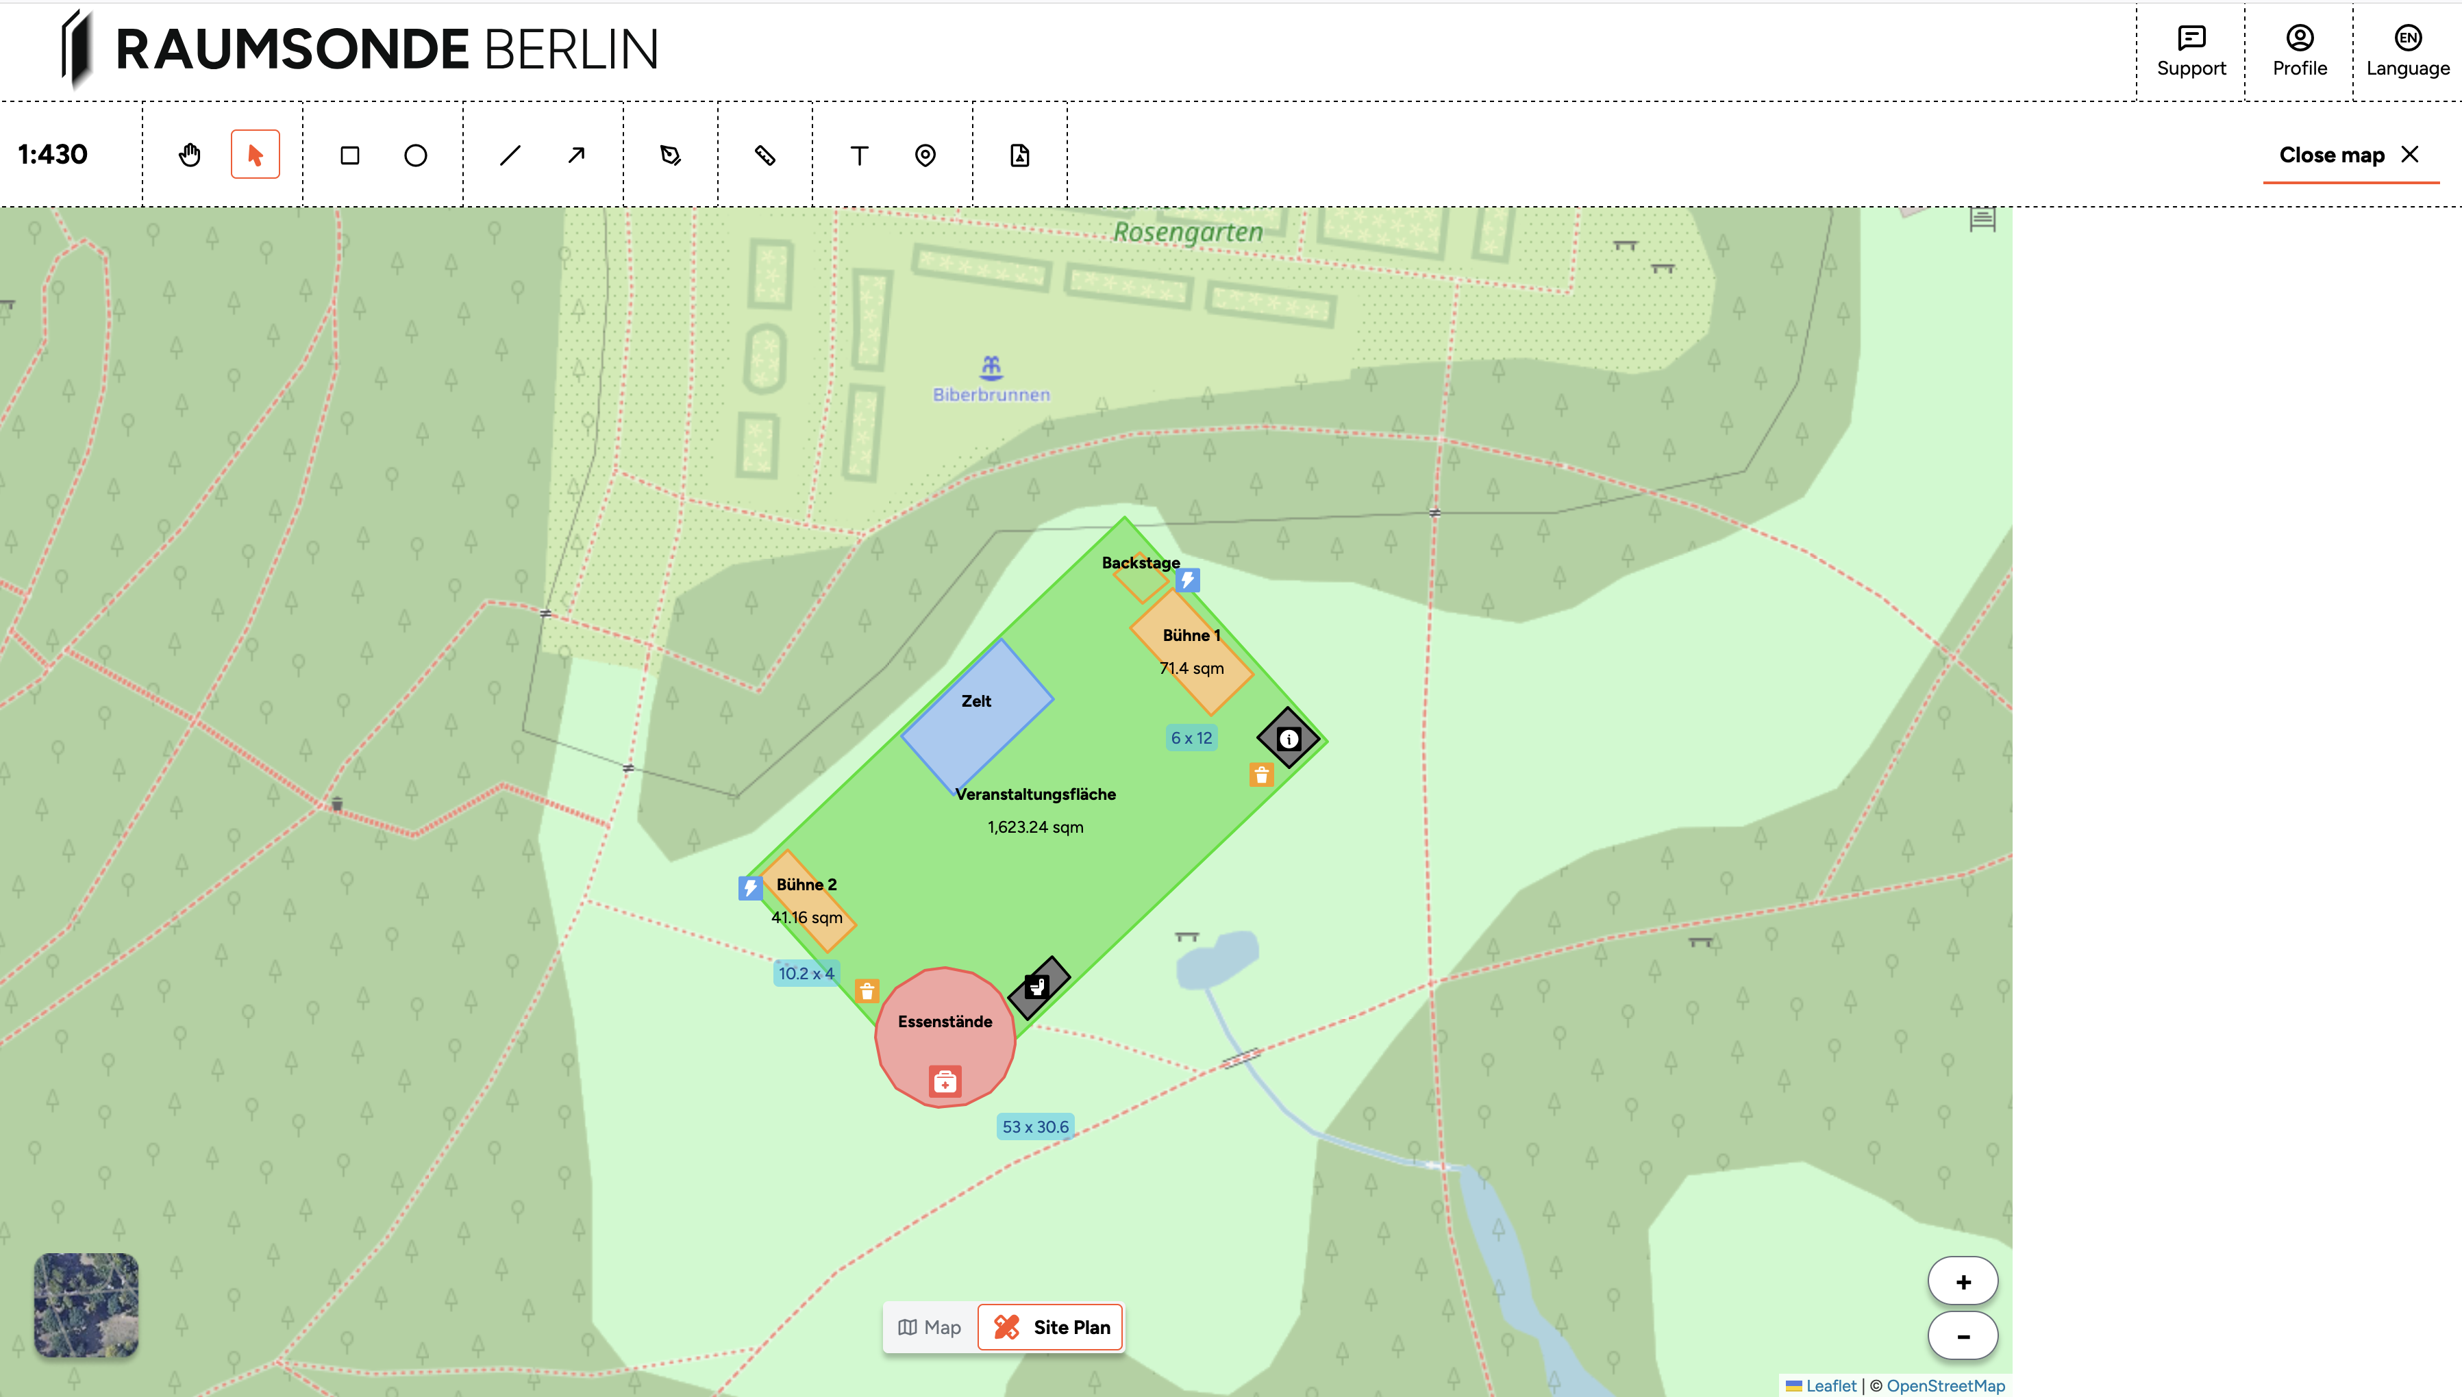Viewport: 2462px width, 1397px height.
Task: Select the arrow drawing tool
Action: point(575,155)
